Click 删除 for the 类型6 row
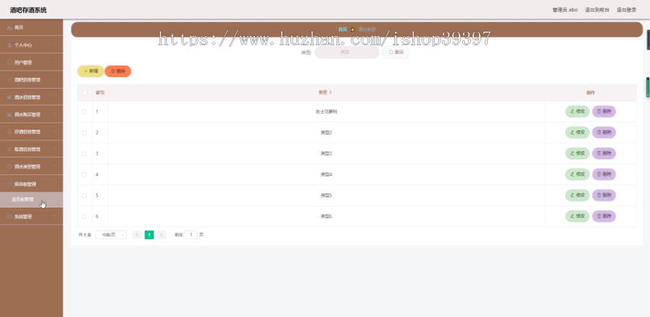Screen dimensions: 650x317 tap(604, 216)
